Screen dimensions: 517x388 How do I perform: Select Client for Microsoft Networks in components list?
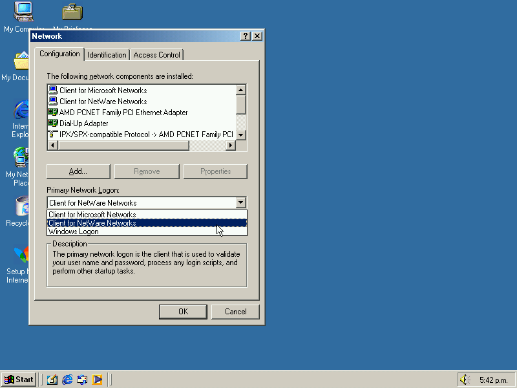point(103,91)
